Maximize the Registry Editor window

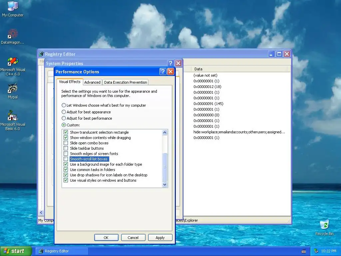click(279, 54)
